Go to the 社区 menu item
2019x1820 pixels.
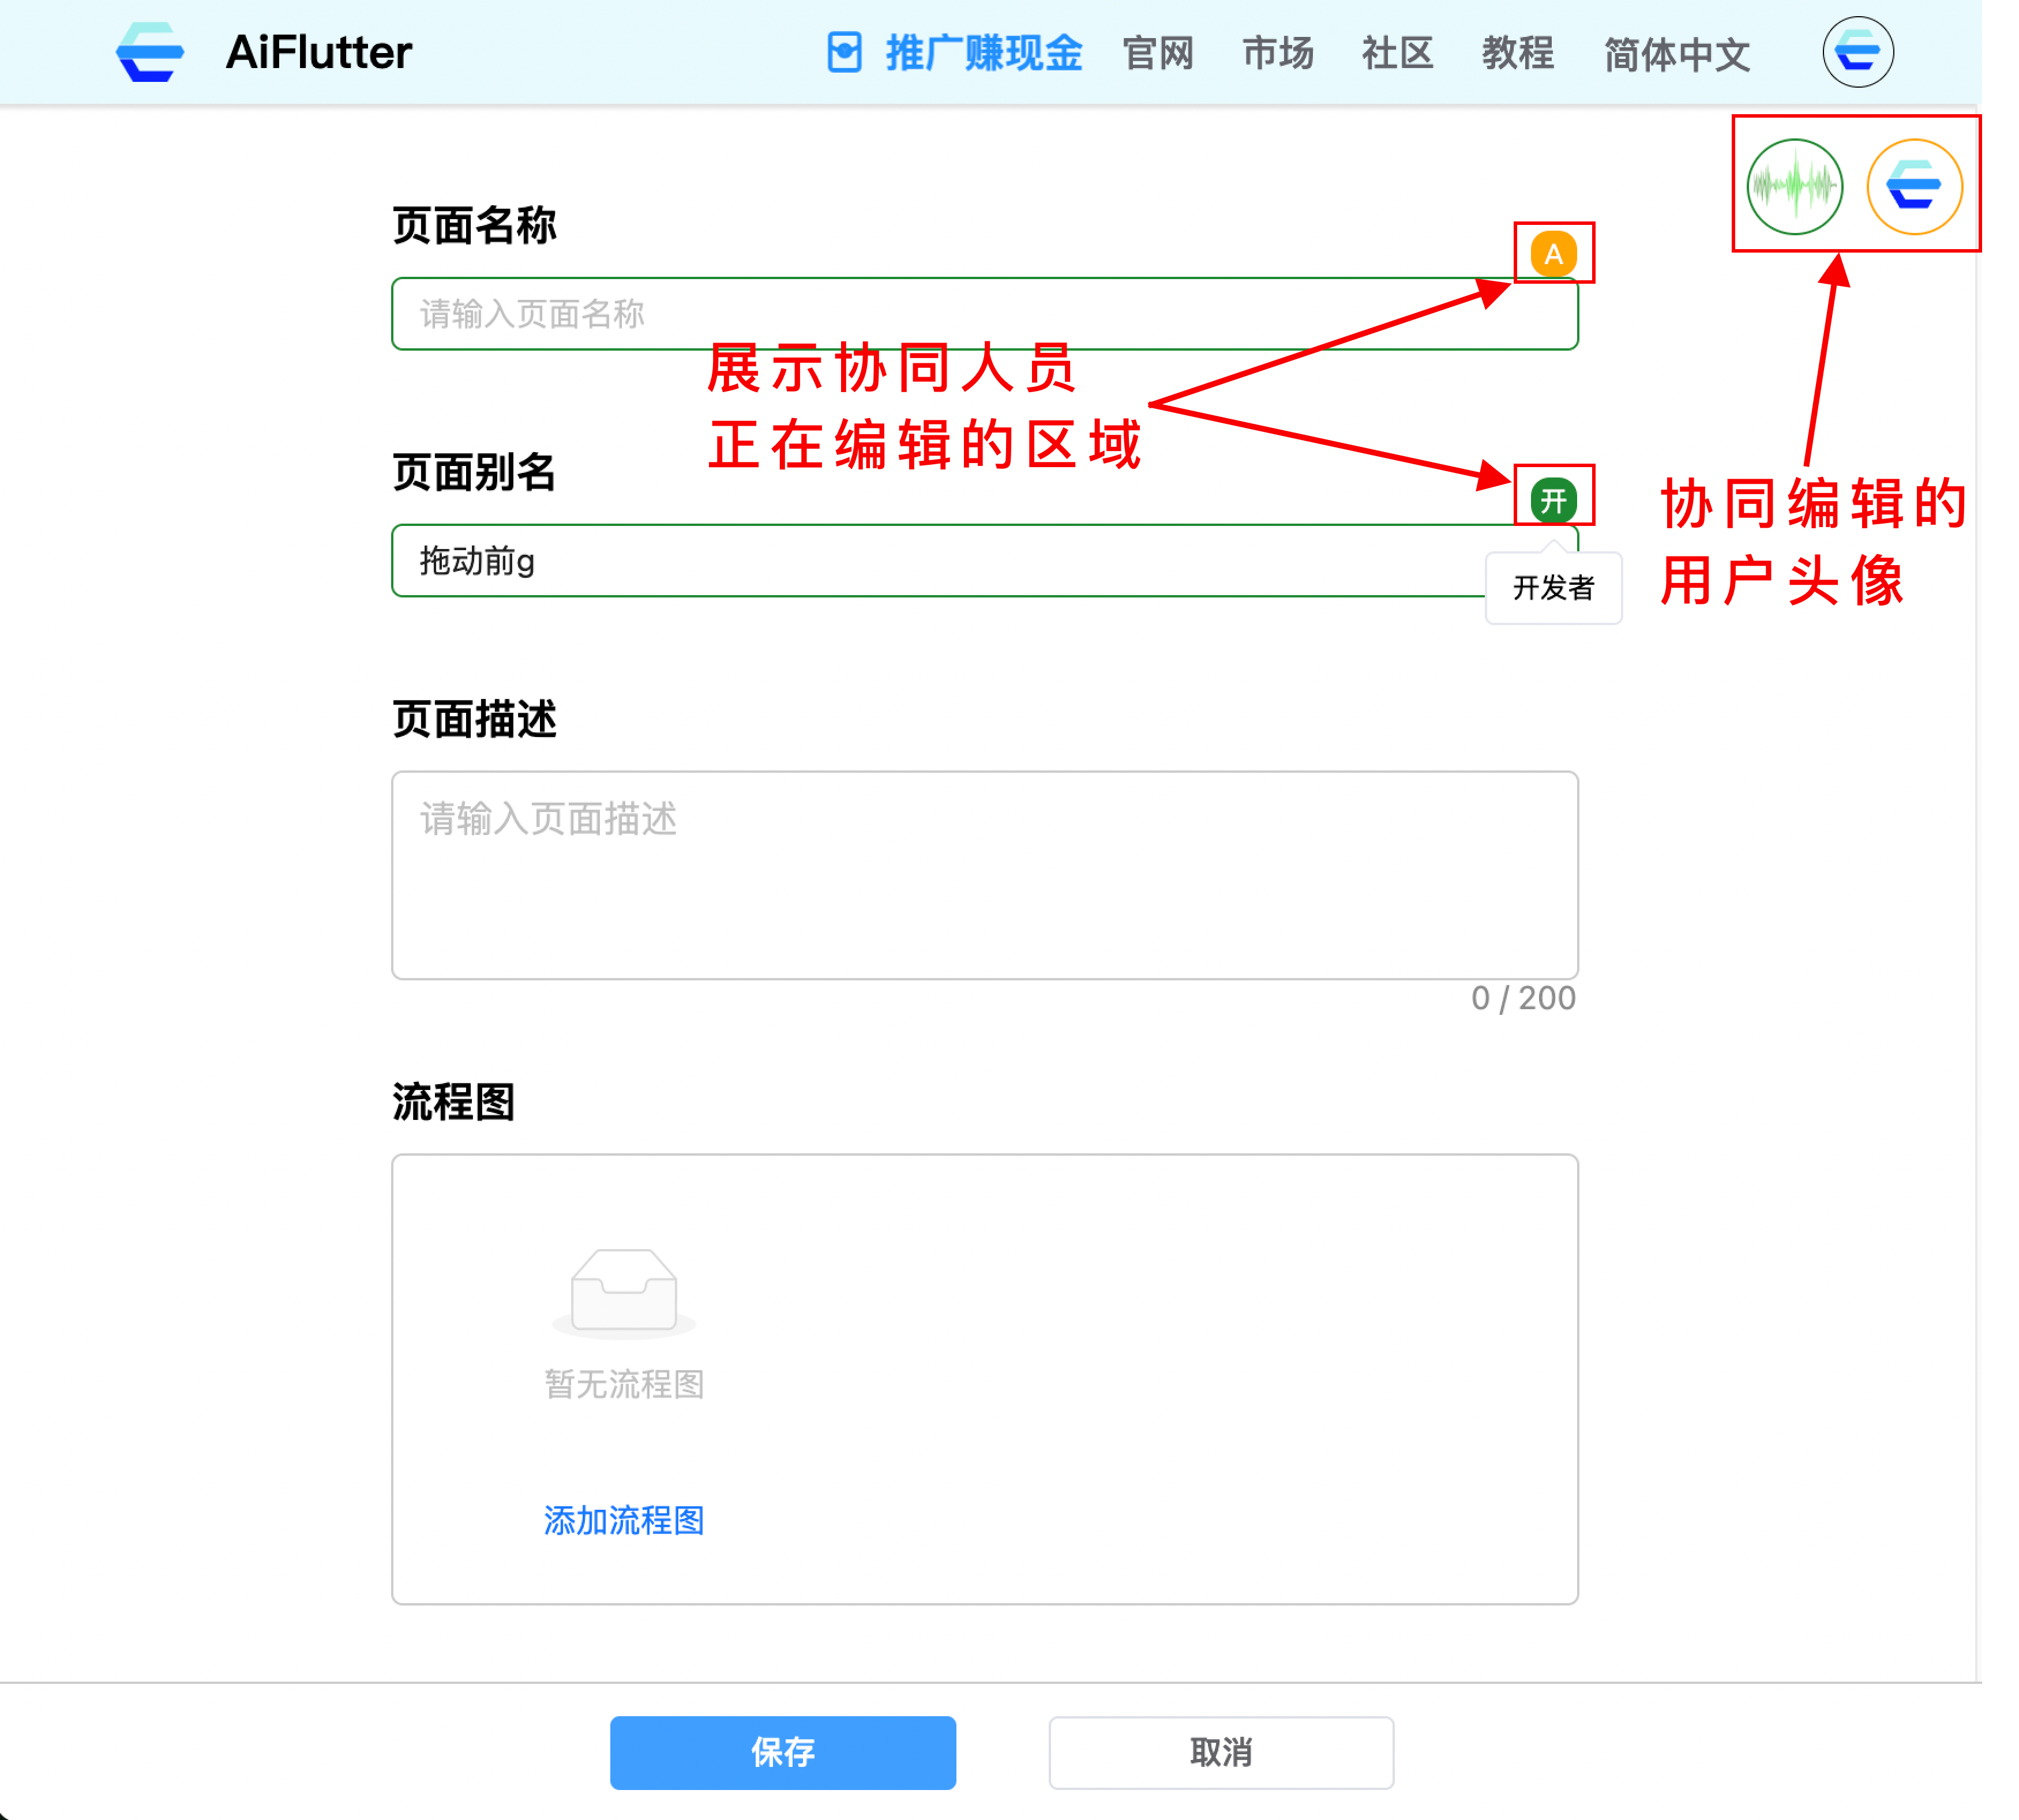pos(1398,53)
